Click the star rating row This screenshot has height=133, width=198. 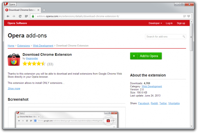point(34,64)
